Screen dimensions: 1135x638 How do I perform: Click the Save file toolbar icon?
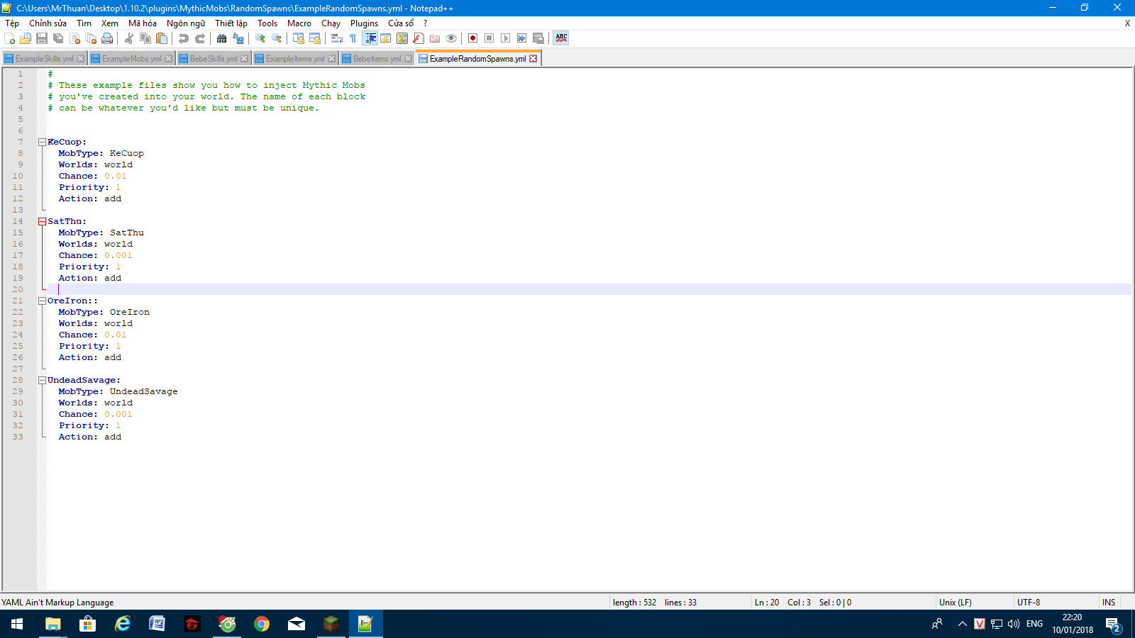[42, 38]
